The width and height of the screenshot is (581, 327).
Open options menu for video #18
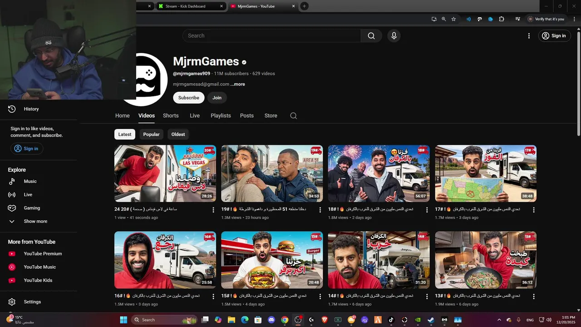[x=427, y=210]
